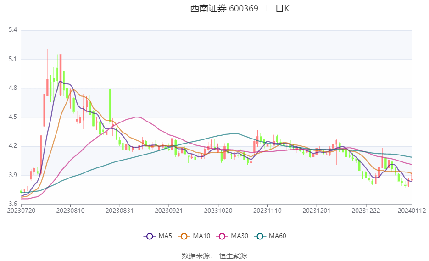The height and width of the screenshot is (261, 429).
Task: Click the y-axis value 3.6
Action: tap(13, 204)
